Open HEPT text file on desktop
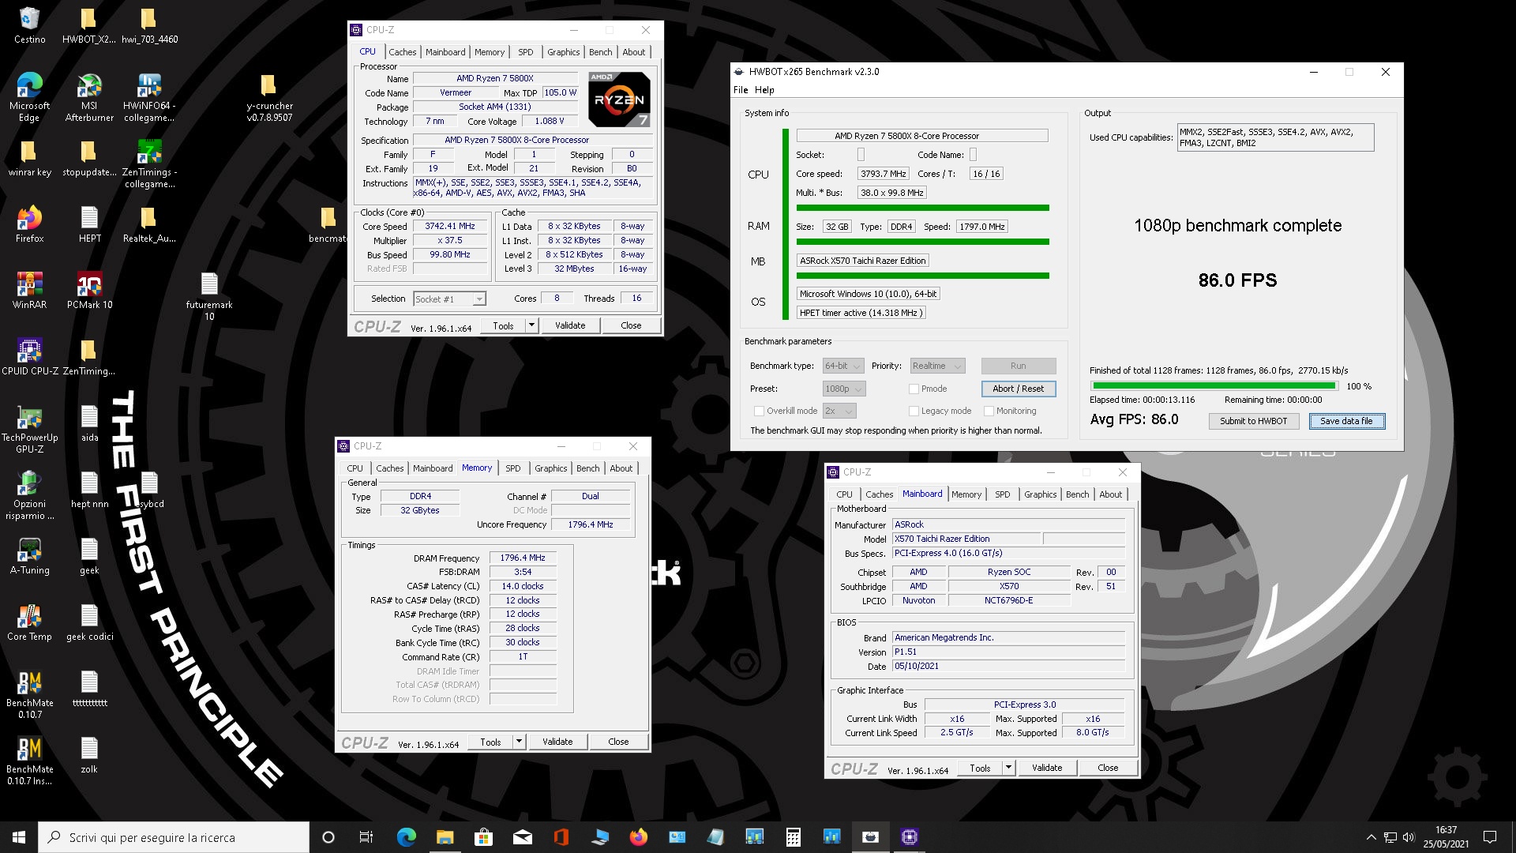 (89, 224)
